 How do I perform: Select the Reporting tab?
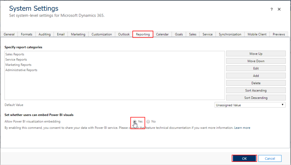click(x=143, y=34)
